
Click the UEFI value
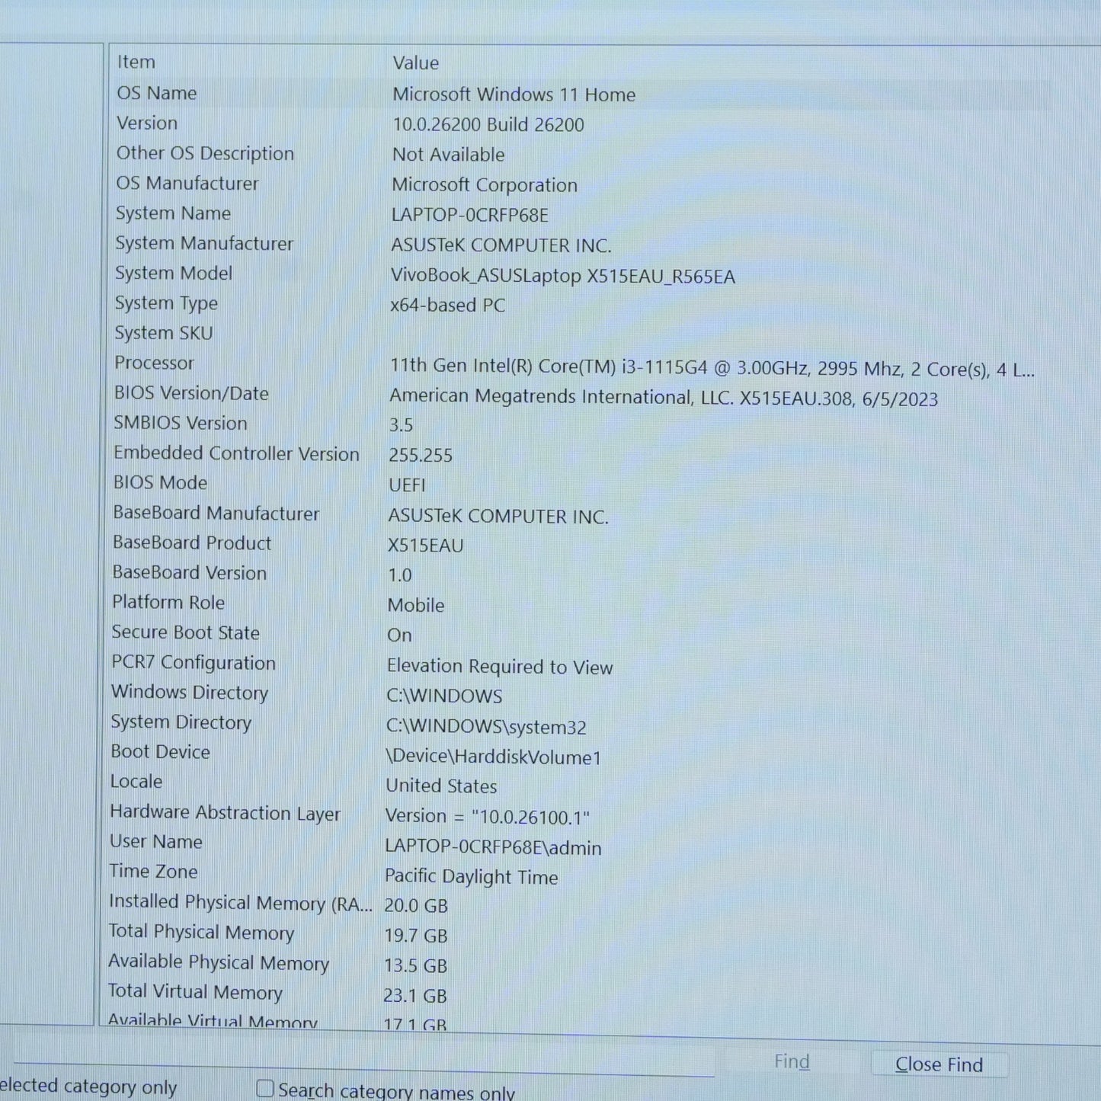click(408, 485)
